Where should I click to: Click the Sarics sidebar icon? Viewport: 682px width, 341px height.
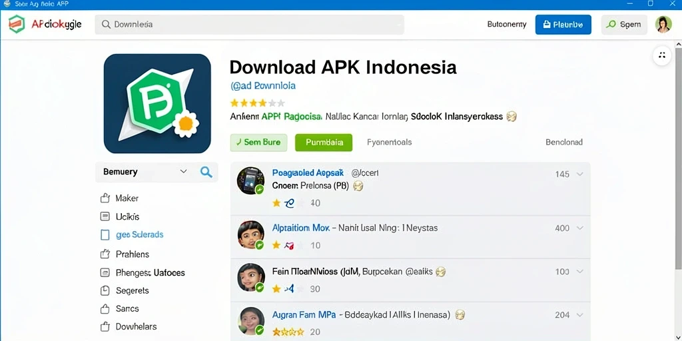coord(105,309)
